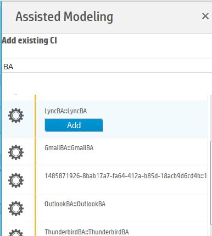Select the gear icon of the 1485871926 entry

click(16, 180)
